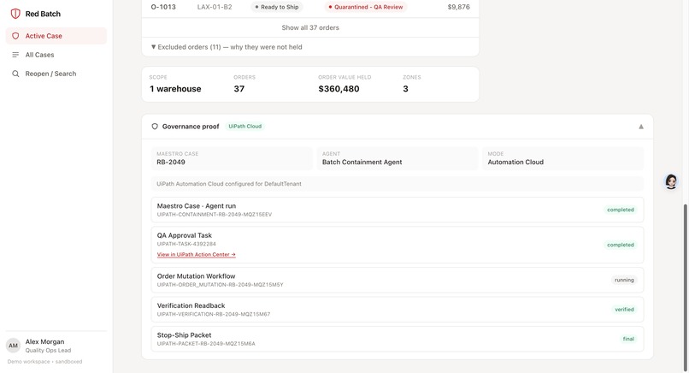The image size is (689, 373).
Task: Click completed badge on Maestro Case row
Action: pos(621,210)
